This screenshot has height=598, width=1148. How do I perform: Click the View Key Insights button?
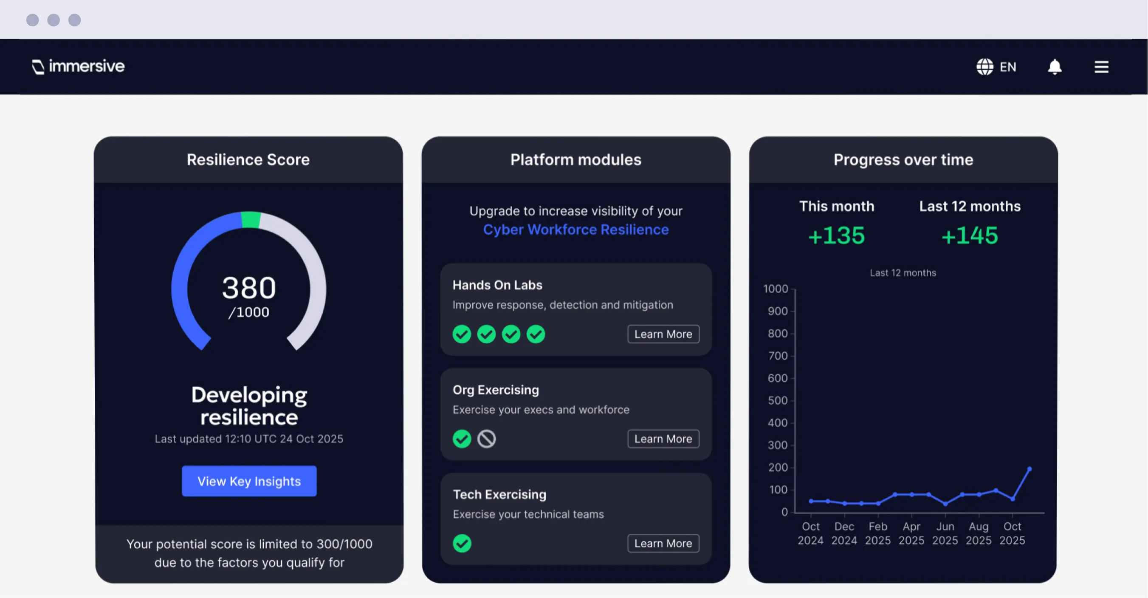click(x=249, y=481)
